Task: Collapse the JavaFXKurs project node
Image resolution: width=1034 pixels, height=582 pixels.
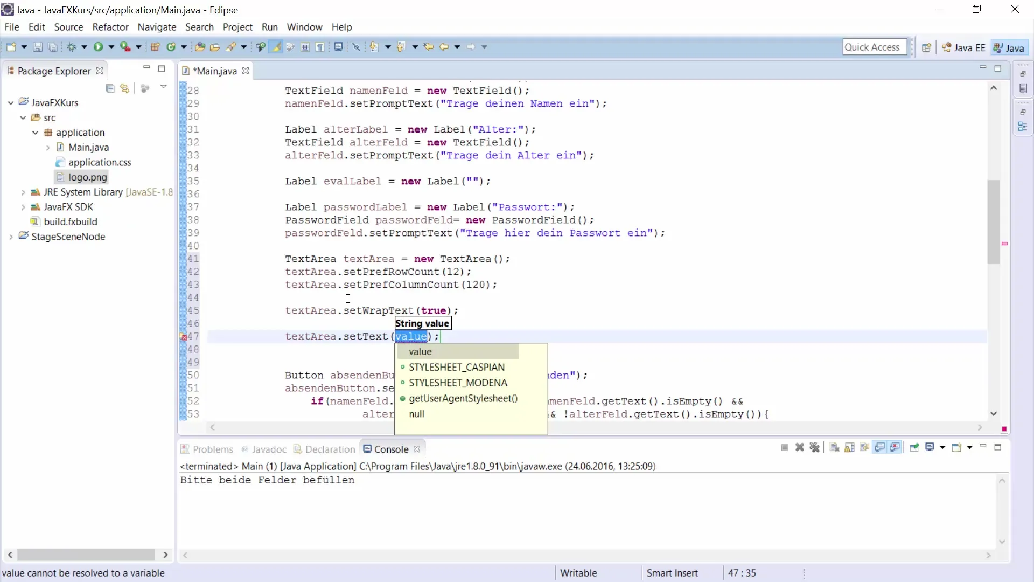Action: 11,102
